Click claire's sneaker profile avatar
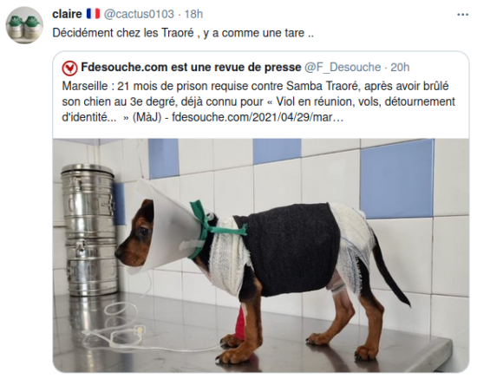The height and width of the screenshot is (379, 477). pos(24,25)
